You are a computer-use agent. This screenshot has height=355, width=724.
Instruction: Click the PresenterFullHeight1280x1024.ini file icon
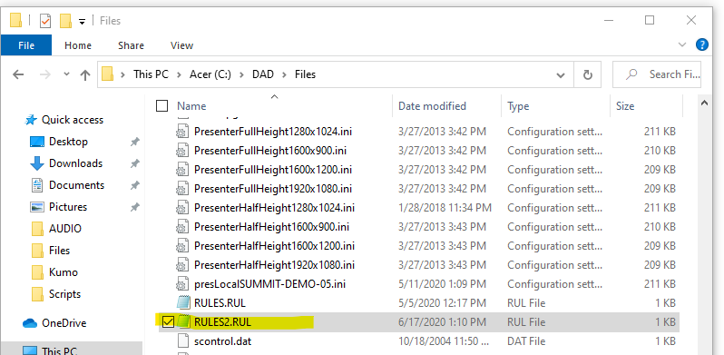coord(183,132)
